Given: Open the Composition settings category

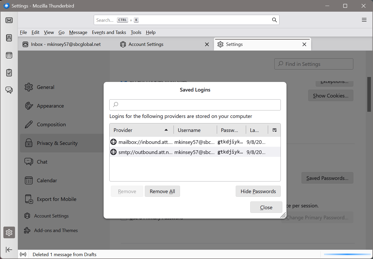Looking at the screenshot, I should click(62, 124).
